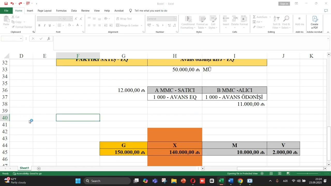The width and height of the screenshot is (331, 186).
Task: Open Conditional Formatting menu
Action: [x=188, y=22]
